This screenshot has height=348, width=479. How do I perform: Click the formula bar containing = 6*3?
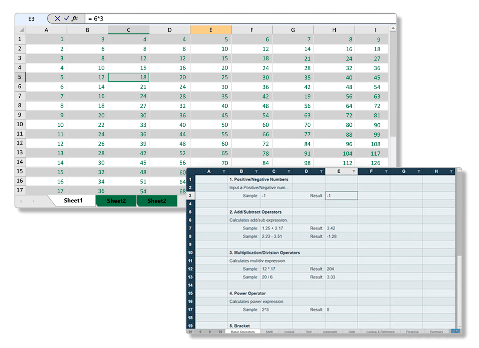[240, 19]
